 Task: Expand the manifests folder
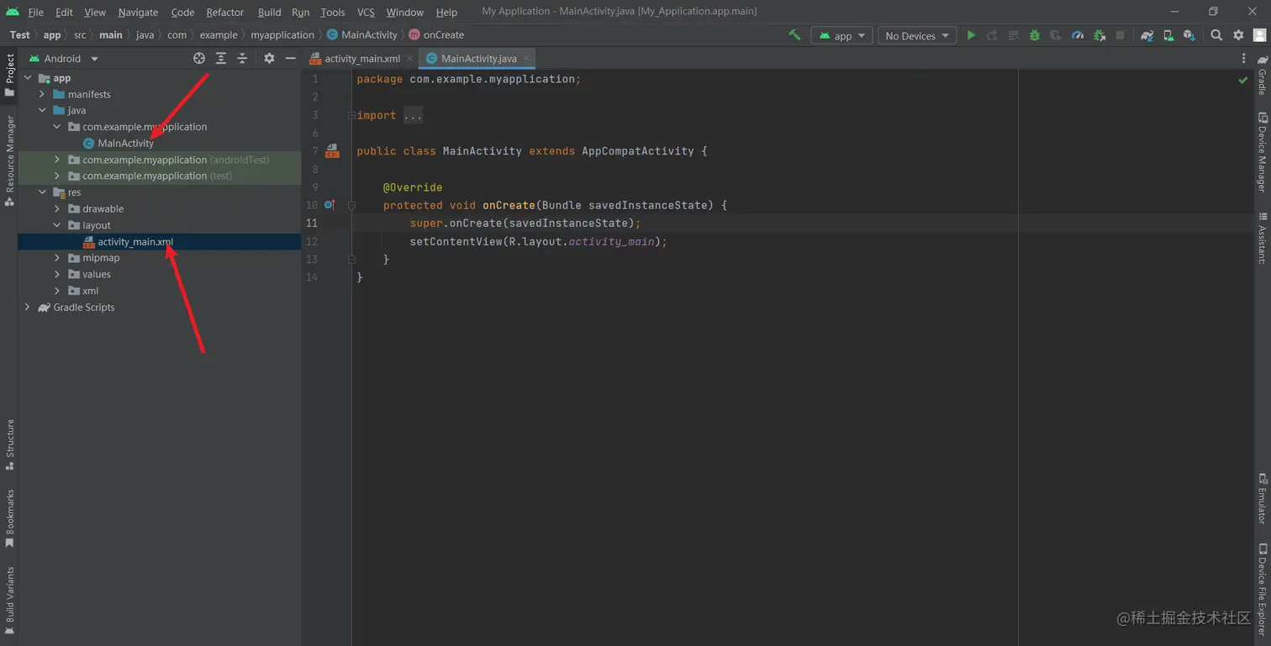click(42, 94)
